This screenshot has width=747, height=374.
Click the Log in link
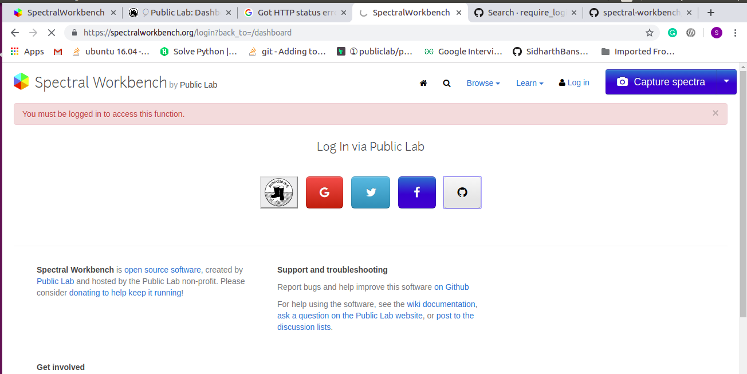click(574, 83)
